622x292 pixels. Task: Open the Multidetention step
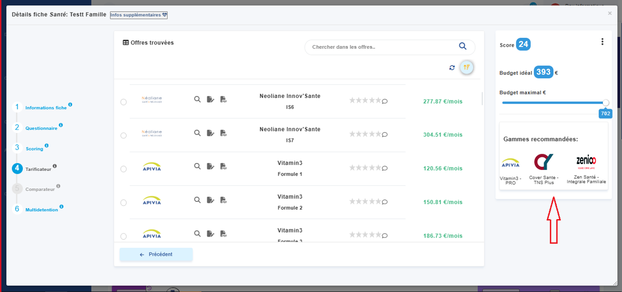click(42, 210)
